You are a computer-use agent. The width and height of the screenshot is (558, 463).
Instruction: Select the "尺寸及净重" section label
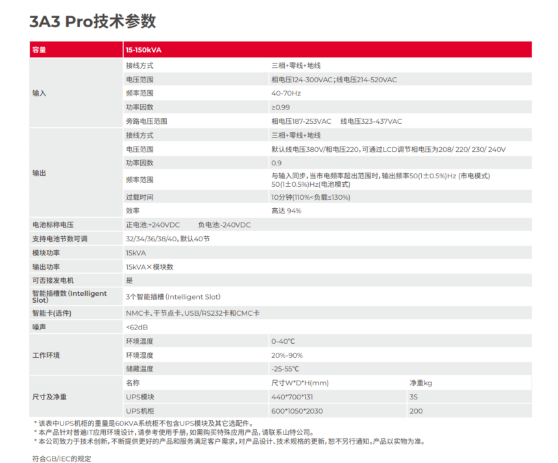coord(49,397)
